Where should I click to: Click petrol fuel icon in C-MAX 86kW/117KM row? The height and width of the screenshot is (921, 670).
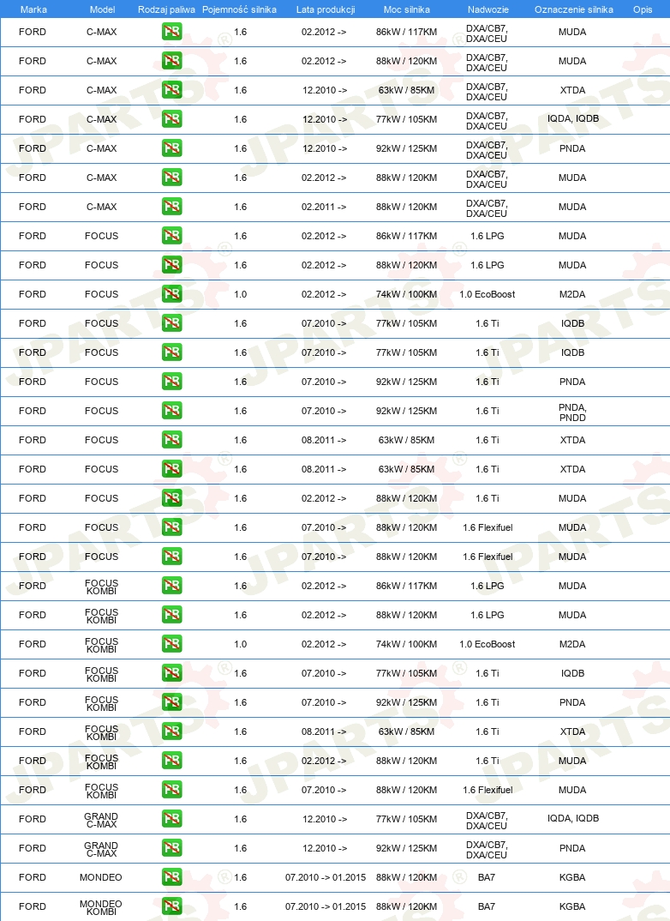coord(172,32)
